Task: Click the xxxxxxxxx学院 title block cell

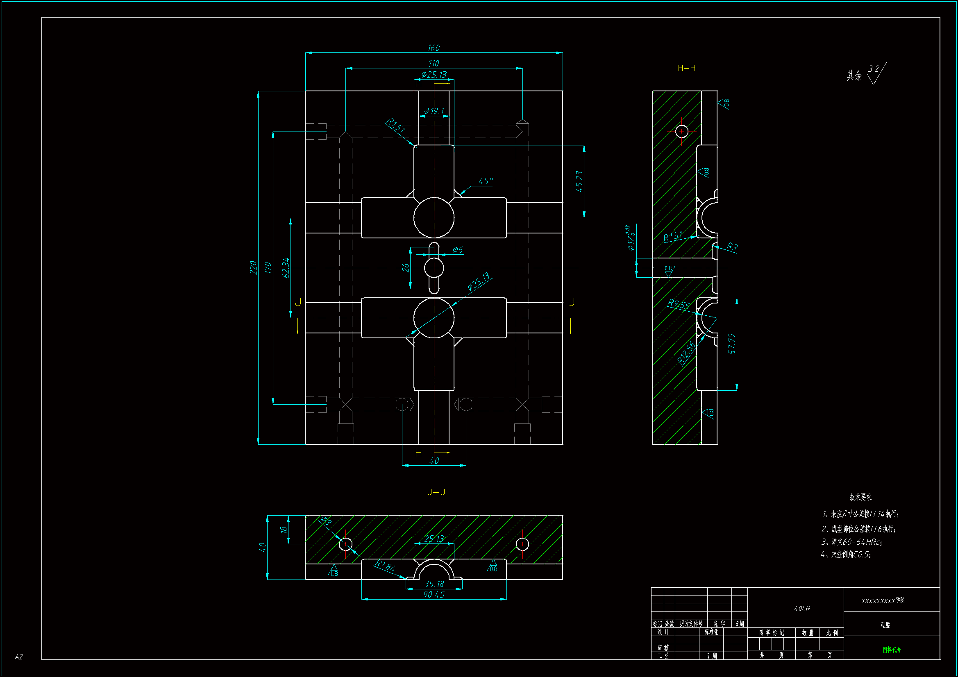Action: tap(883, 600)
